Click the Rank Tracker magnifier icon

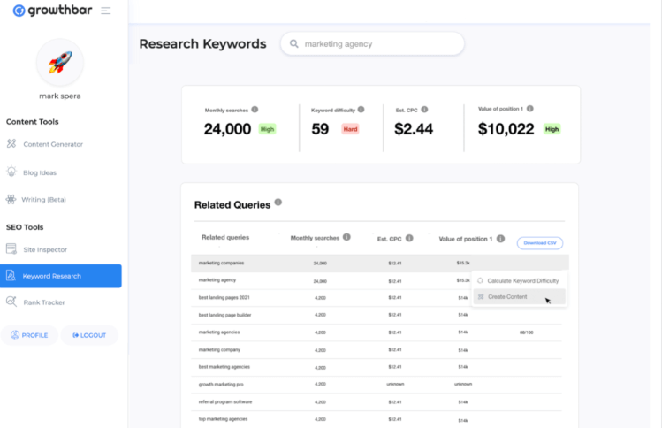pos(11,302)
